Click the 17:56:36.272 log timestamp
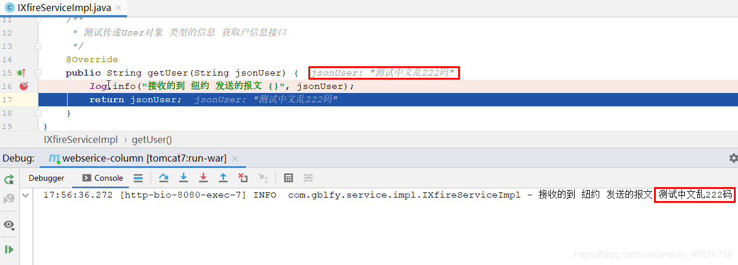The width and height of the screenshot is (738, 265). [78, 195]
